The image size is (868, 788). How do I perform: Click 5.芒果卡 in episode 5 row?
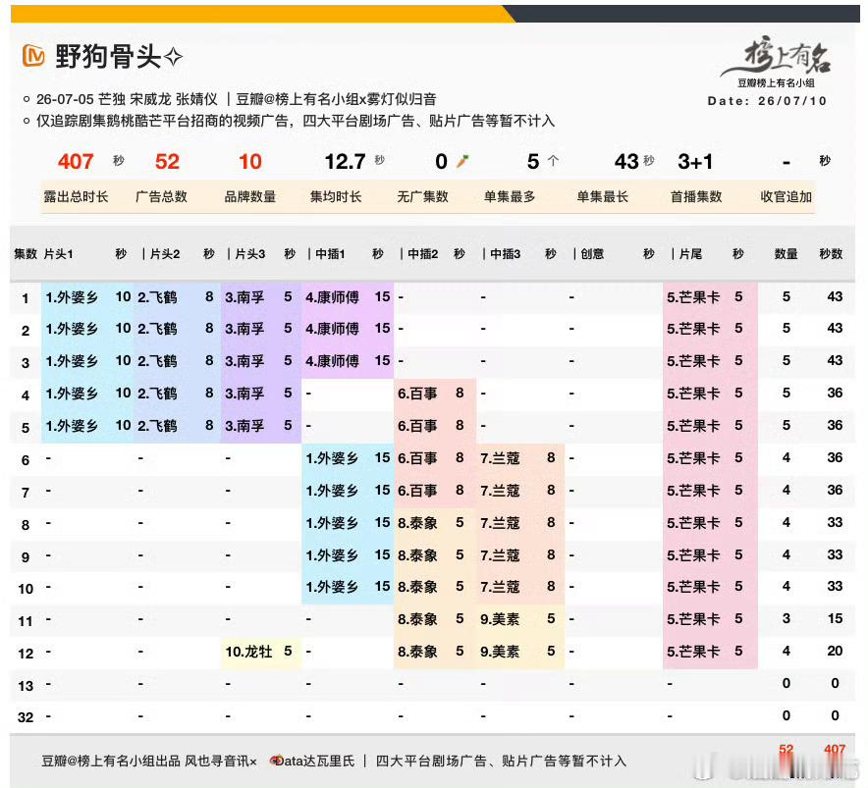click(x=693, y=426)
